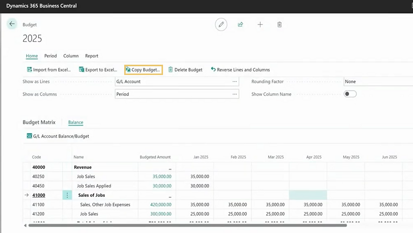Screen dimensions: 413x233
Task: Click the Revenue name cell
Action: coord(83,167)
